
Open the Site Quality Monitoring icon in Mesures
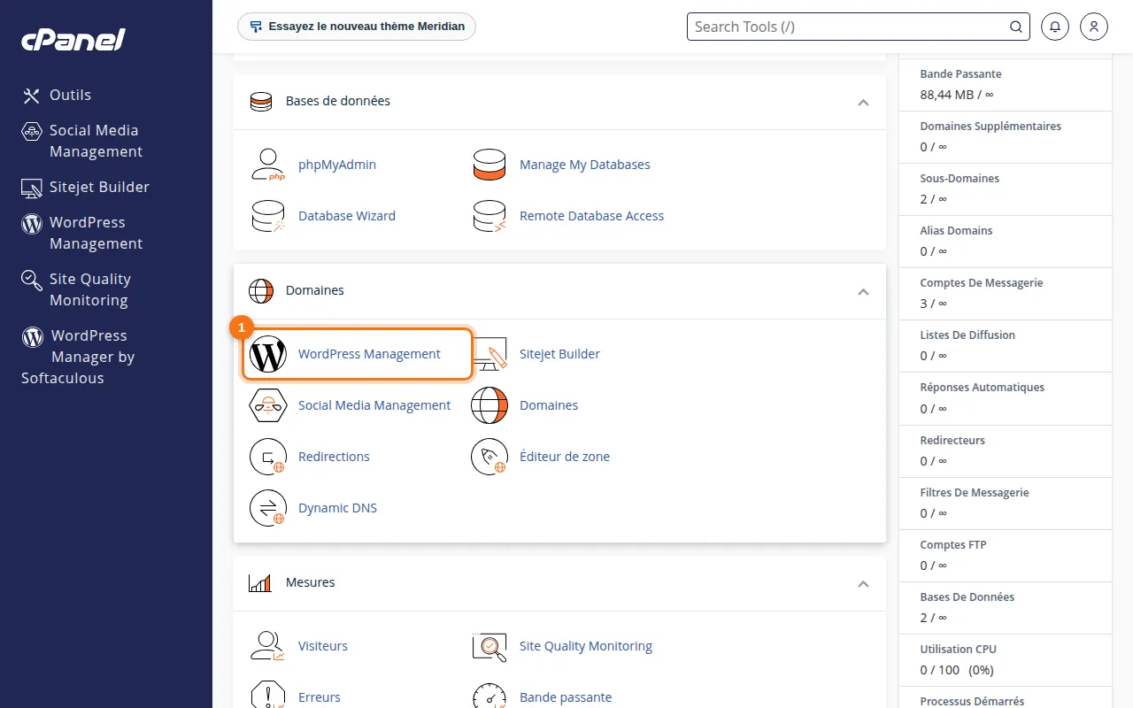click(x=489, y=646)
